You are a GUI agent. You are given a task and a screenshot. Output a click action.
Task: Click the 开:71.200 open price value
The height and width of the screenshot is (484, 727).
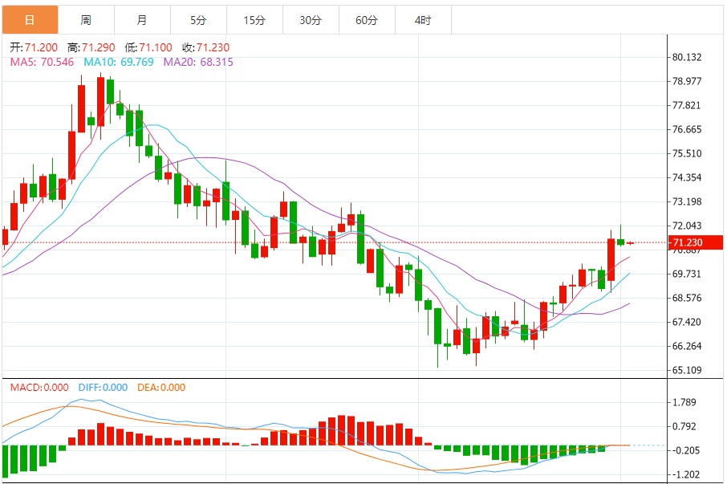pos(34,47)
